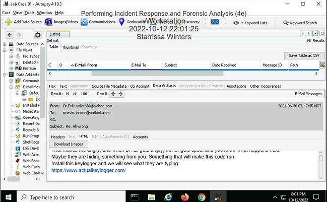The width and height of the screenshot is (327, 202).
Task: Expand the Communication Accounts node
Action: point(11,81)
